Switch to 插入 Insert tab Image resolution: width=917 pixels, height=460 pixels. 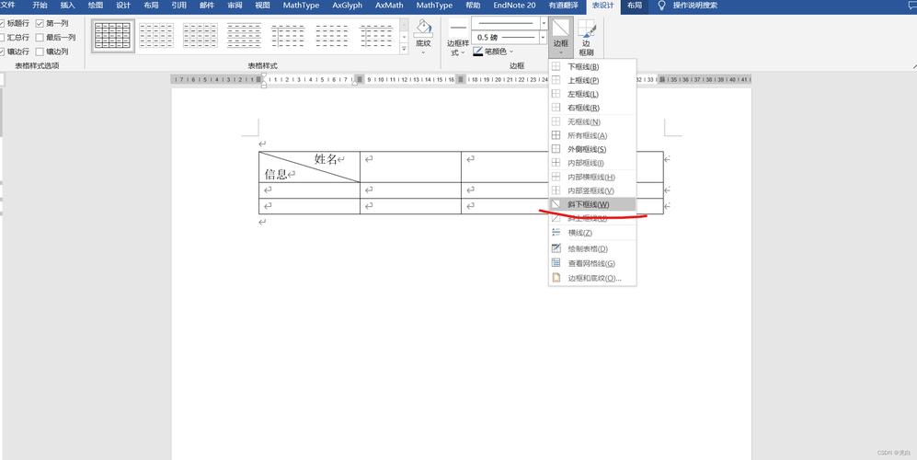pyautogui.click(x=68, y=6)
